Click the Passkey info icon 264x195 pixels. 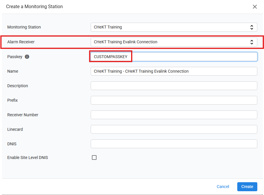[x=27, y=57]
